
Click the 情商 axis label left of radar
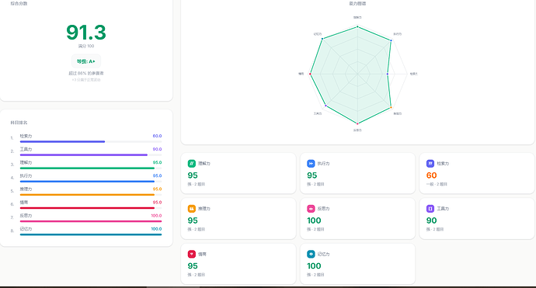301,74
